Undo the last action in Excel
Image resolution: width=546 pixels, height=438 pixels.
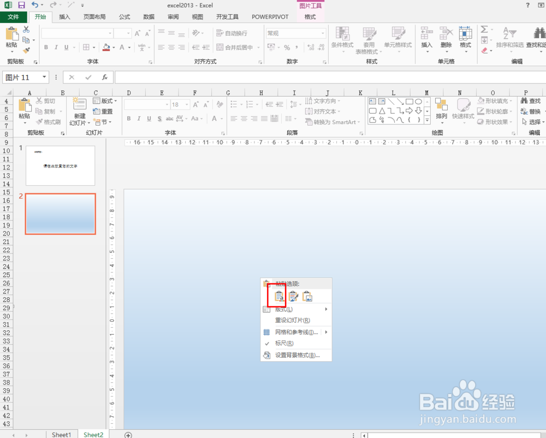pyautogui.click(x=35, y=5)
